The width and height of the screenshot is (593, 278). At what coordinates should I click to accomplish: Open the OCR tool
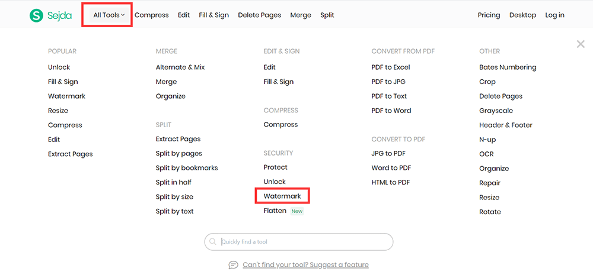tap(486, 154)
